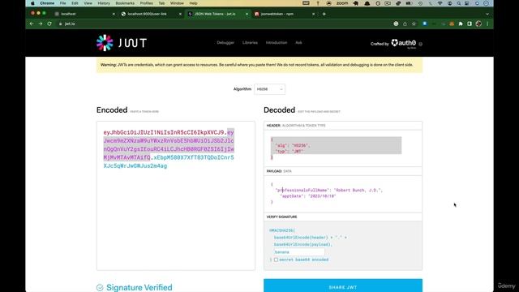The height and width of the screenshot is (292, 519).
Task: Open the Apple menu
Action: tap(32, 3)
